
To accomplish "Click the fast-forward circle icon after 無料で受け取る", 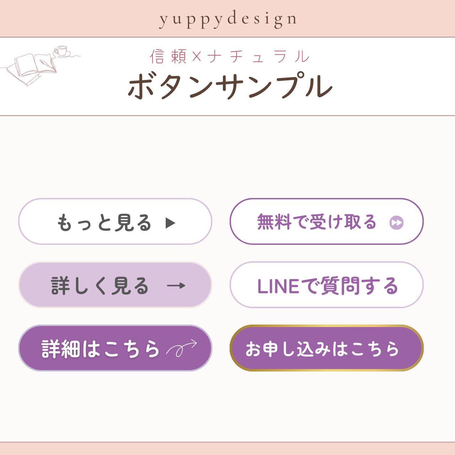I will 396,223.
